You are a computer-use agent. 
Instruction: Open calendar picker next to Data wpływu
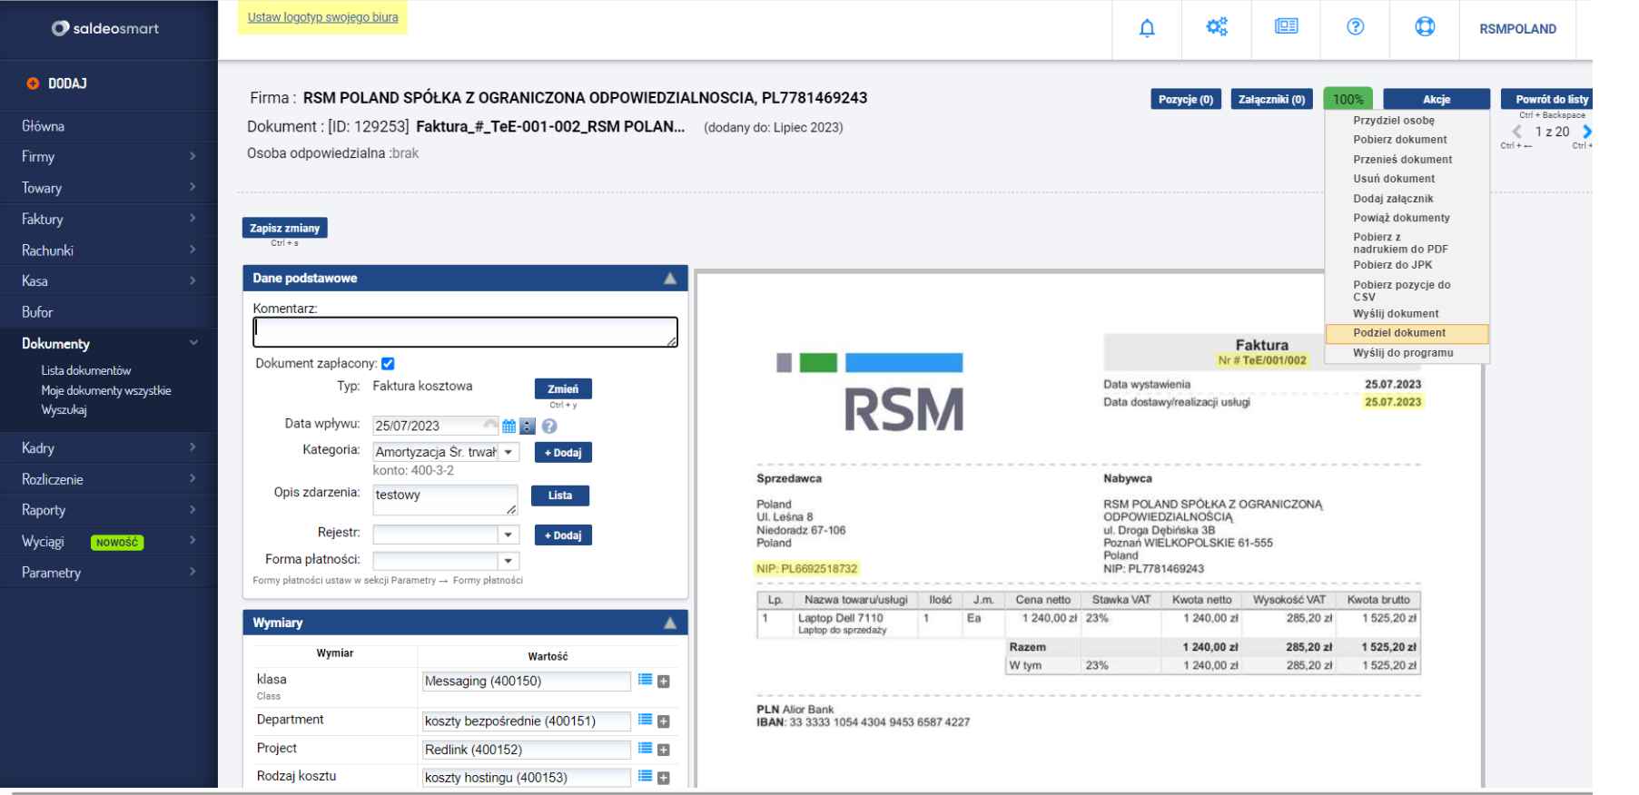point(509,426)
